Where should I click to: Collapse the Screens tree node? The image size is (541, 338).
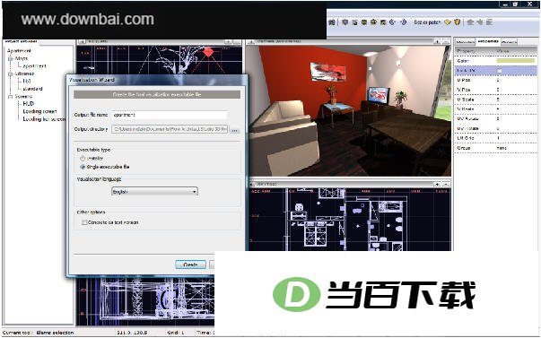(11, 96)
